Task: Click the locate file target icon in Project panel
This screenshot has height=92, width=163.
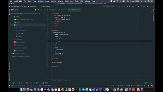Action: [x=36, y=10]
